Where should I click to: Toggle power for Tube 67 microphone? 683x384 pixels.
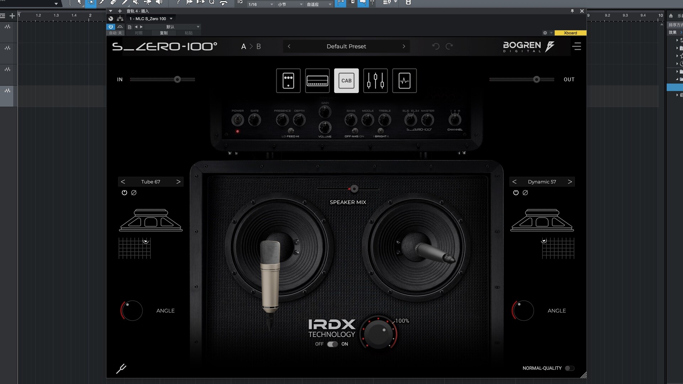(x=124, y=192)
